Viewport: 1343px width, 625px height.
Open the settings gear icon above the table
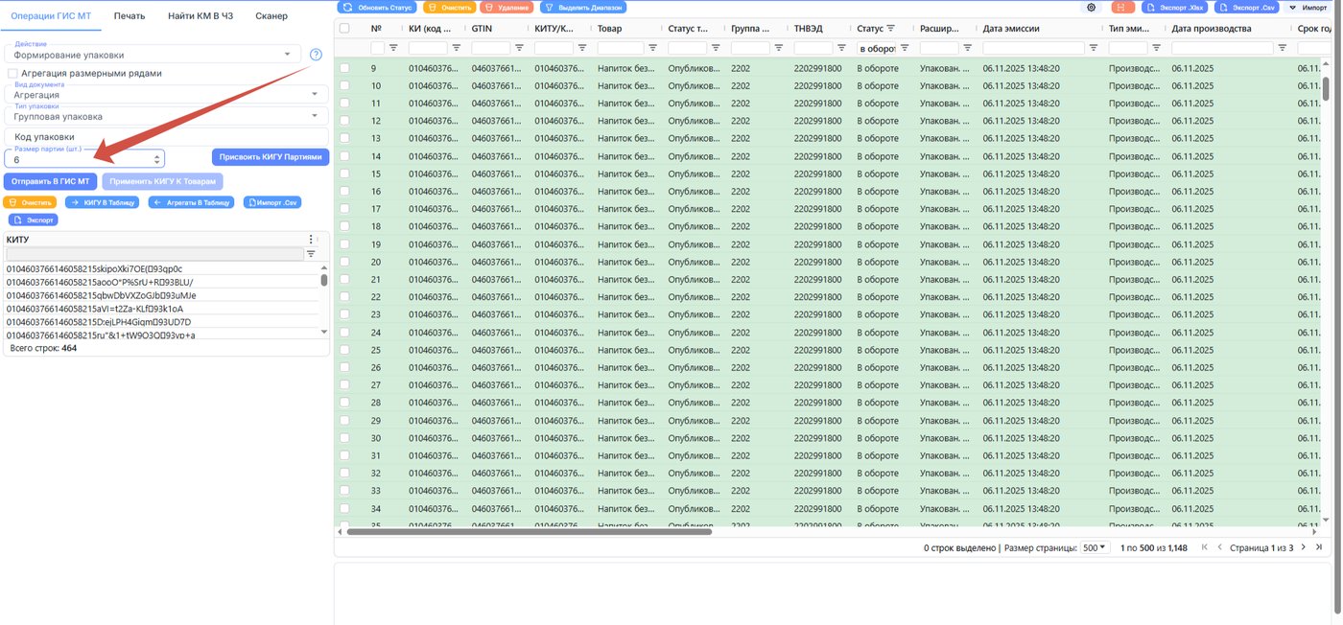[1092, 7]
